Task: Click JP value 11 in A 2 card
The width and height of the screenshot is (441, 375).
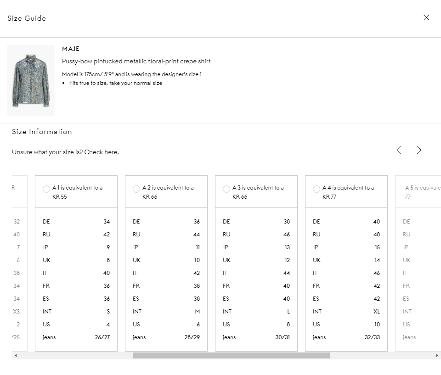Action: pos(198,247)
